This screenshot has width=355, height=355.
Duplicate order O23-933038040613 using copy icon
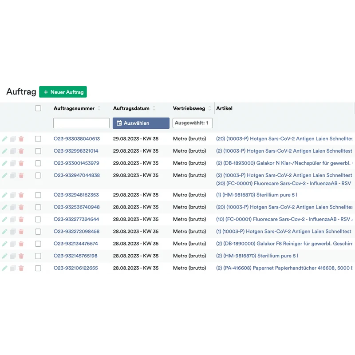pos(13,139)
